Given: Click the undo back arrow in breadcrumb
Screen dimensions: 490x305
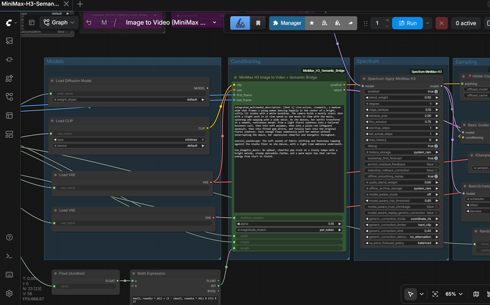Looking at the screenshot, I should click(89, 23).
